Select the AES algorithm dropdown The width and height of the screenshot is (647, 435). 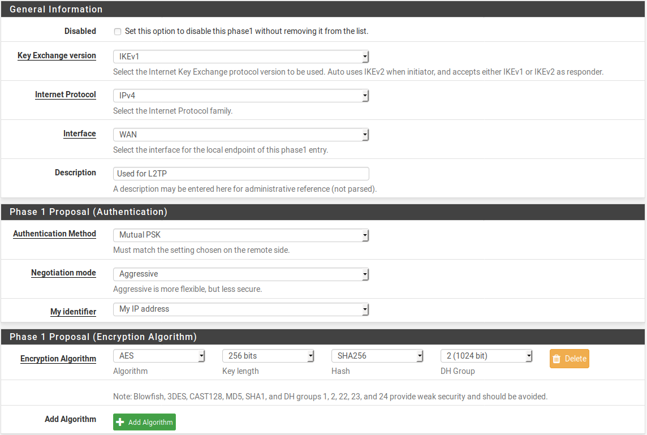(159, 356)
